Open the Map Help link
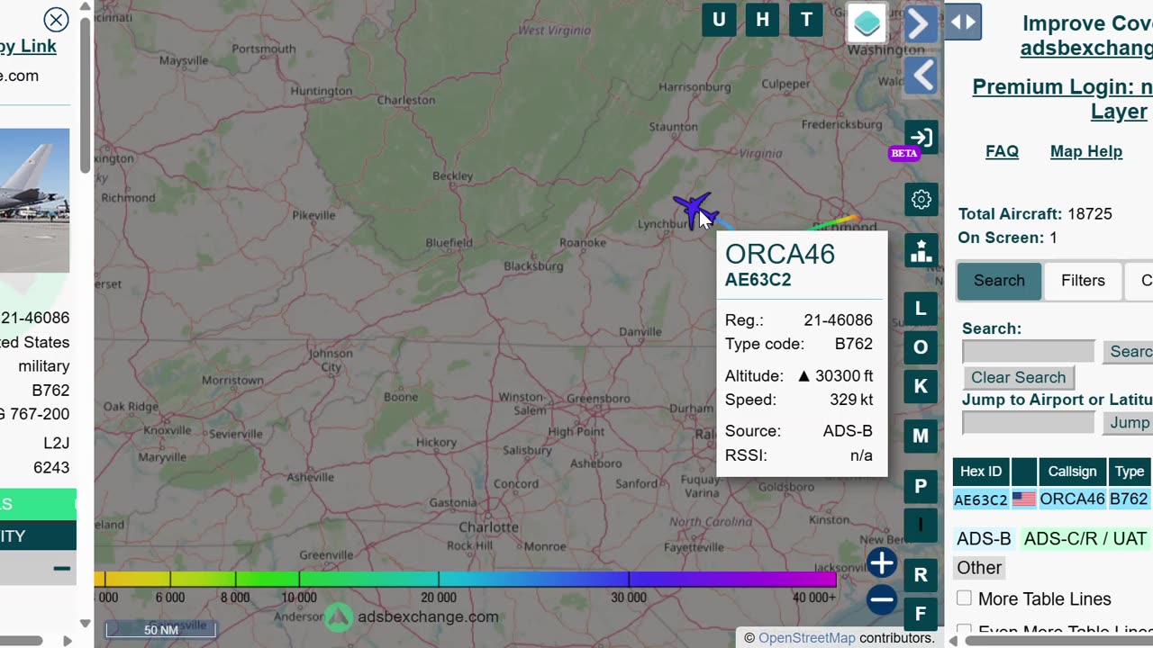Image resolution: width=1153 pixels, height=648 pixels. point(1086,151)
